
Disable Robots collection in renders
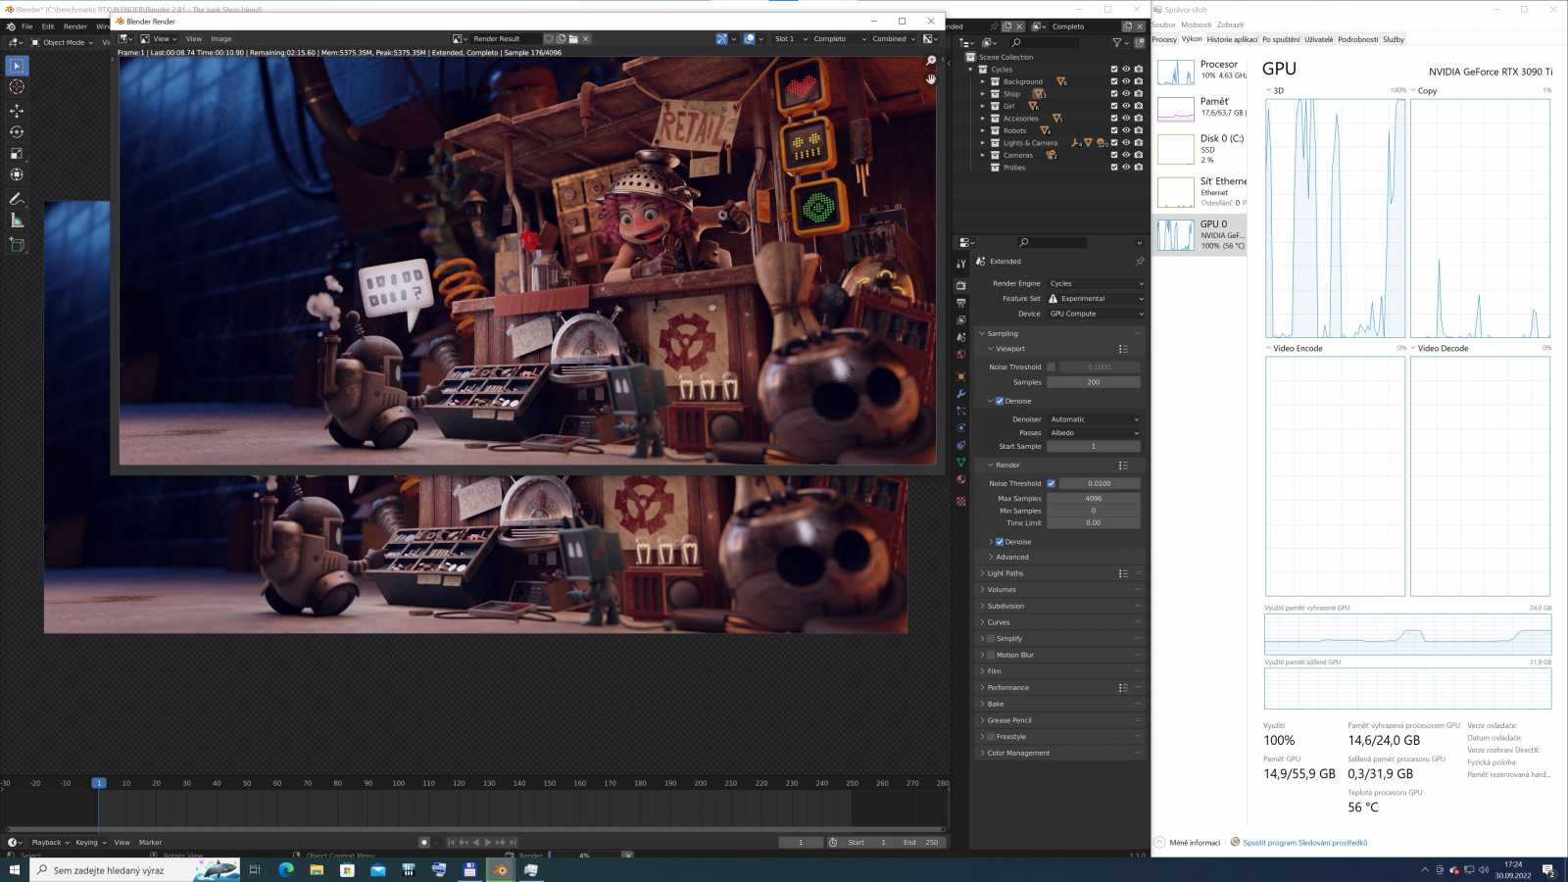pyautogui.click(x=1138, y=130)
